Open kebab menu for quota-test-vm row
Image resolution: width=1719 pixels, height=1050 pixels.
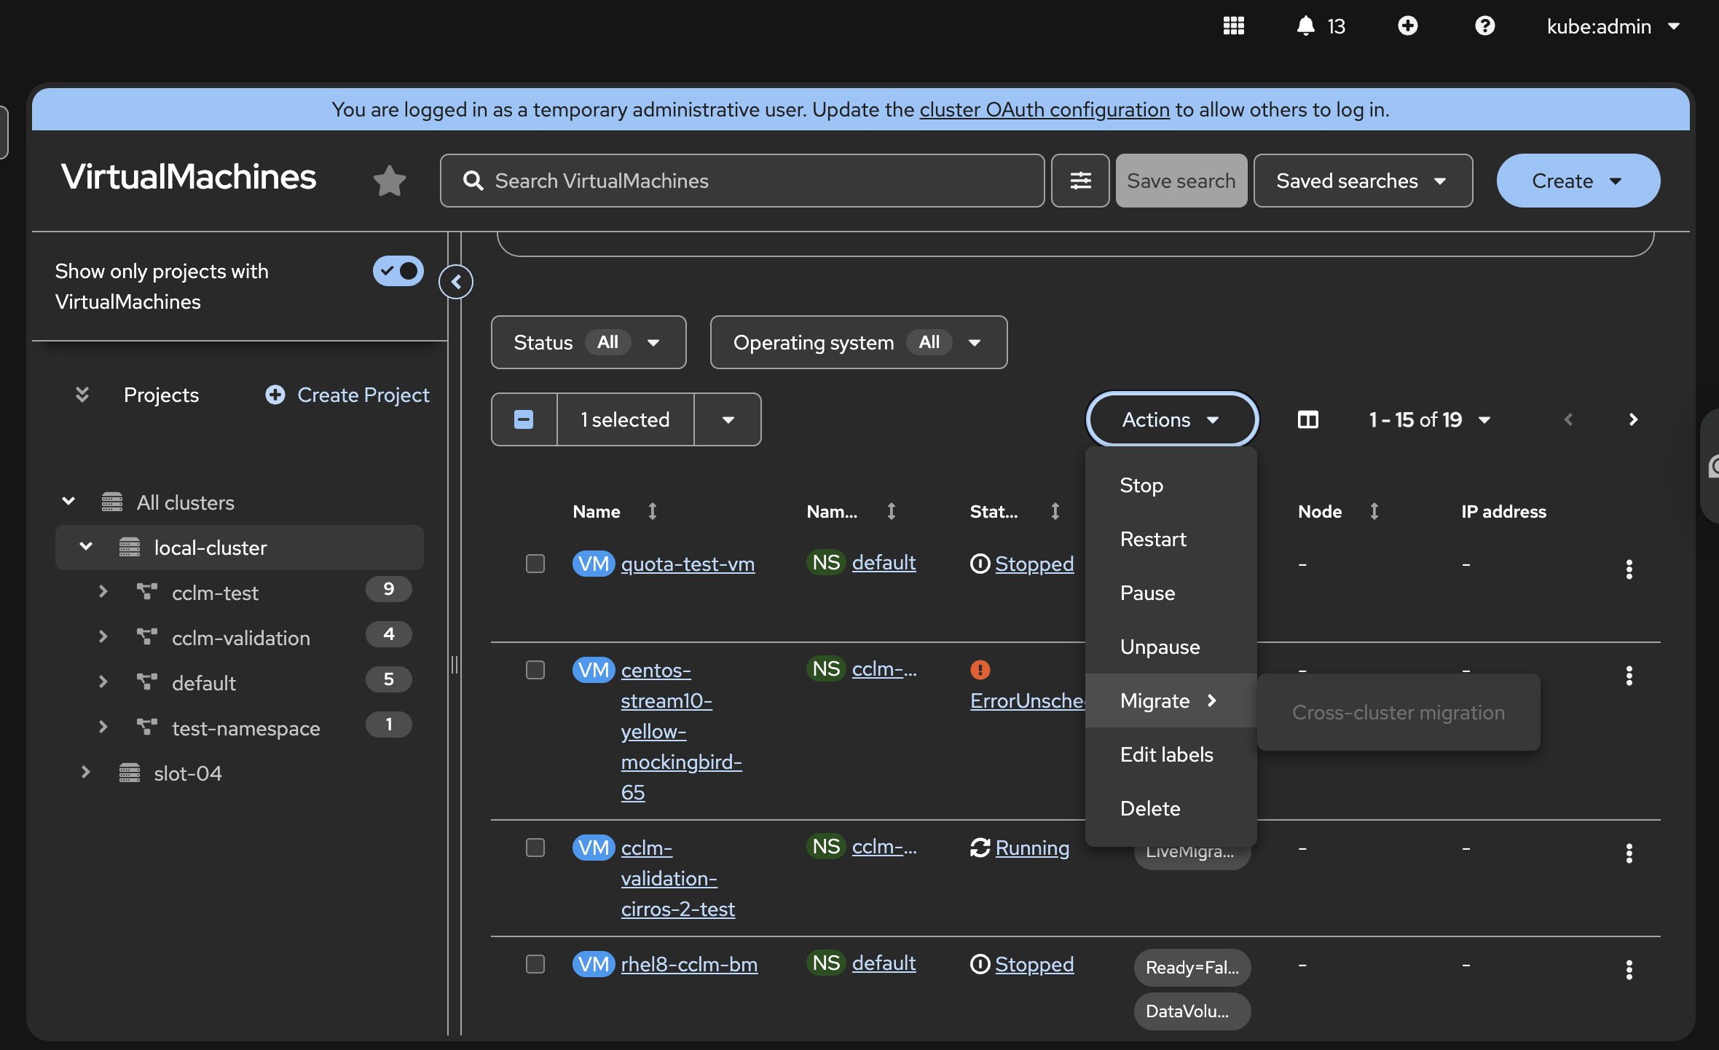tap(1629, 569)
